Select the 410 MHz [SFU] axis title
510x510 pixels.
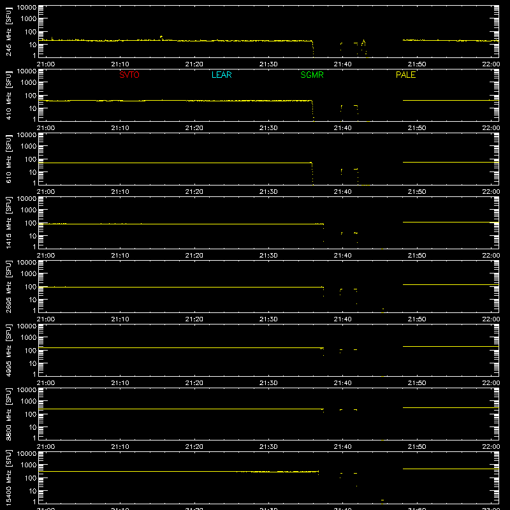pos(9,96)
